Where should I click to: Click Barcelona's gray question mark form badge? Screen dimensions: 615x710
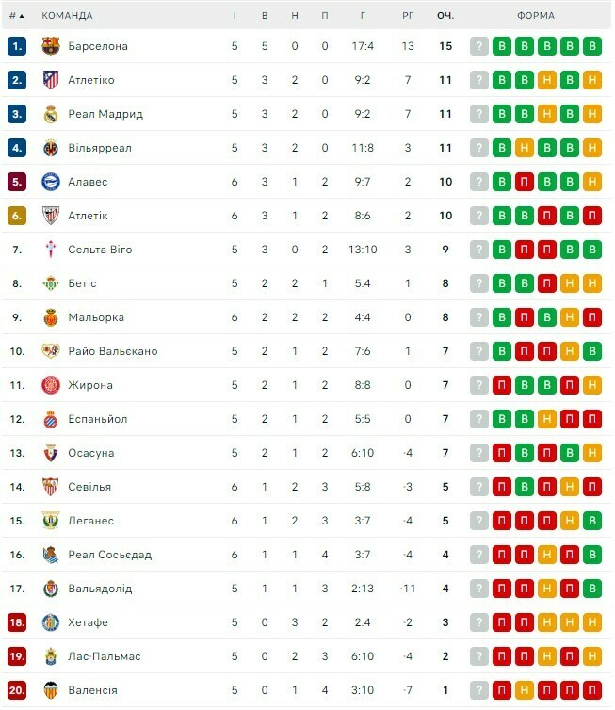point(479,46)
